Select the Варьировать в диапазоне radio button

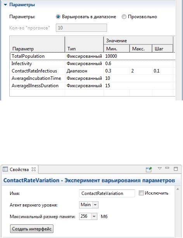click(58, 17)
